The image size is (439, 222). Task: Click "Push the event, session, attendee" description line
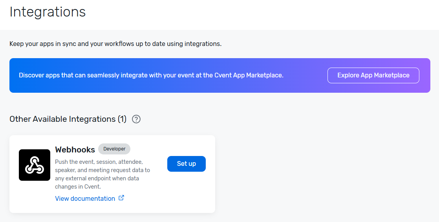coord(99,162)
